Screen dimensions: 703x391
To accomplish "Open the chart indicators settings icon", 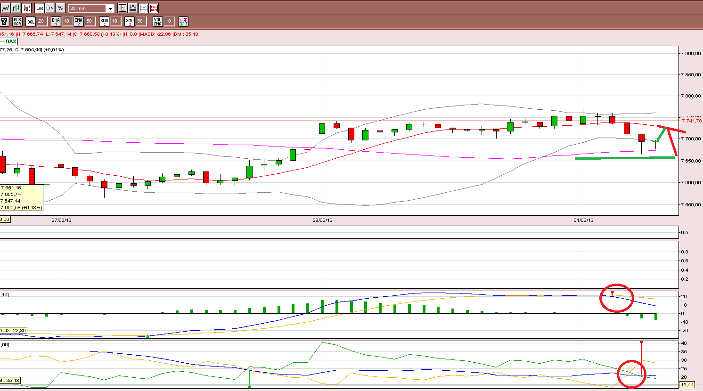I will 123,8.
